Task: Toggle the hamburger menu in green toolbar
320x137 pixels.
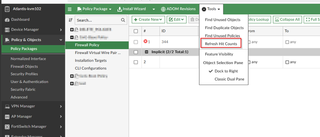Action: click(x=70, y=9)
